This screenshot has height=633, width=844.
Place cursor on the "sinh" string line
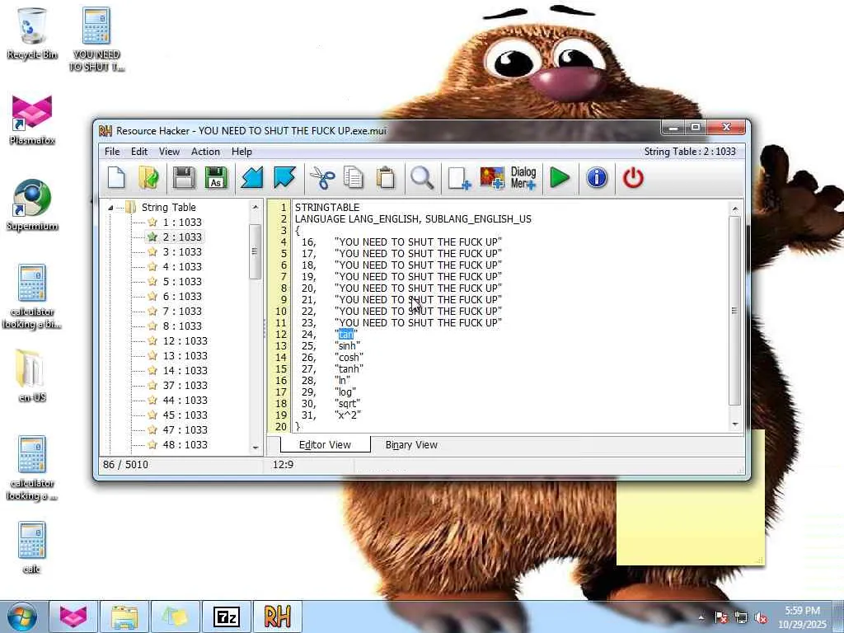point(347,346)
